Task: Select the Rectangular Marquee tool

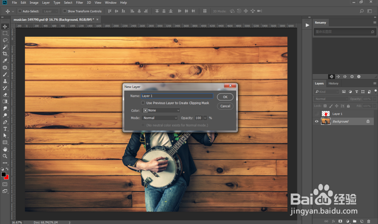Action: click(5, 33)
